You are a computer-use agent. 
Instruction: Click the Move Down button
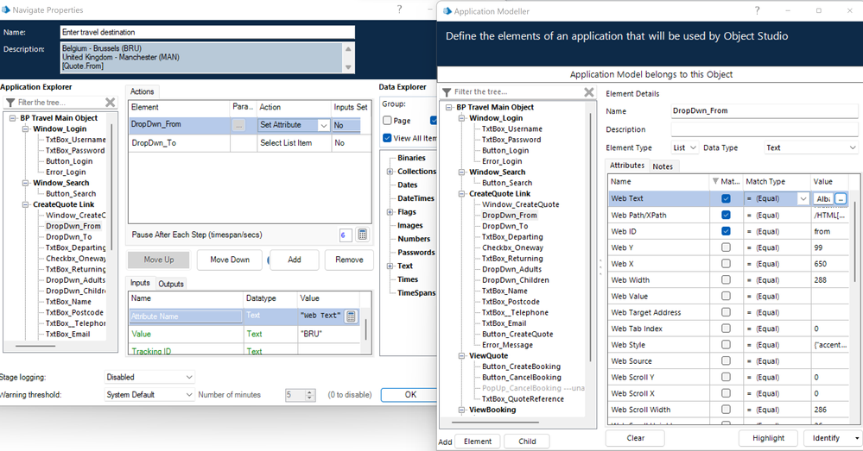click(x=229, y=260)
